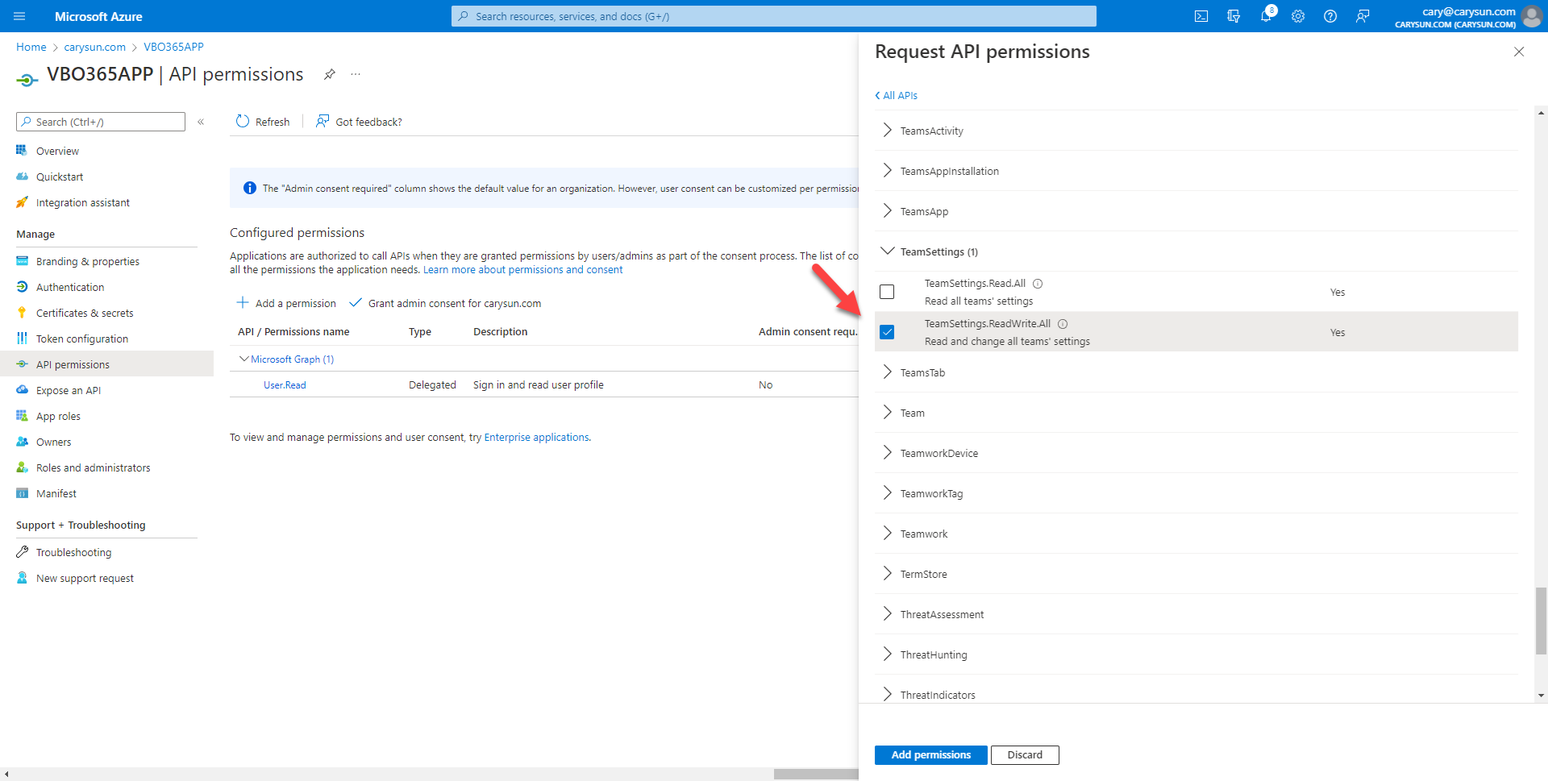Open the help and support icon

point(1330,16)
